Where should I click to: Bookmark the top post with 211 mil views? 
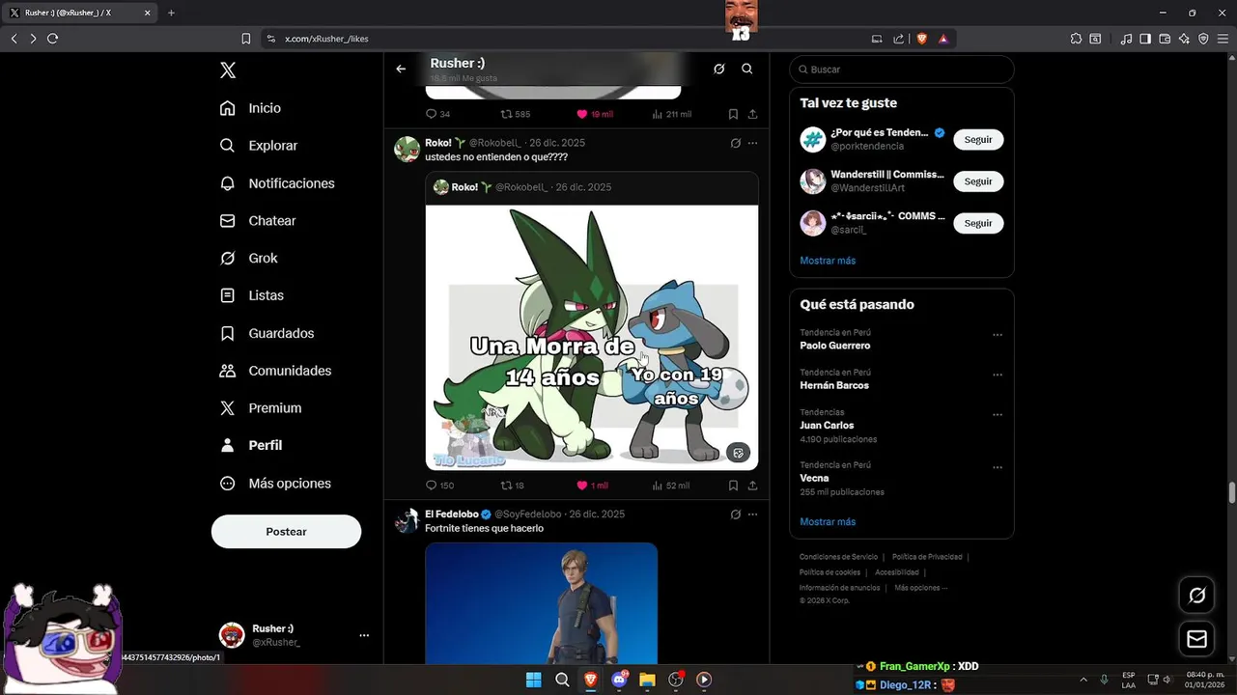(733, 114)
